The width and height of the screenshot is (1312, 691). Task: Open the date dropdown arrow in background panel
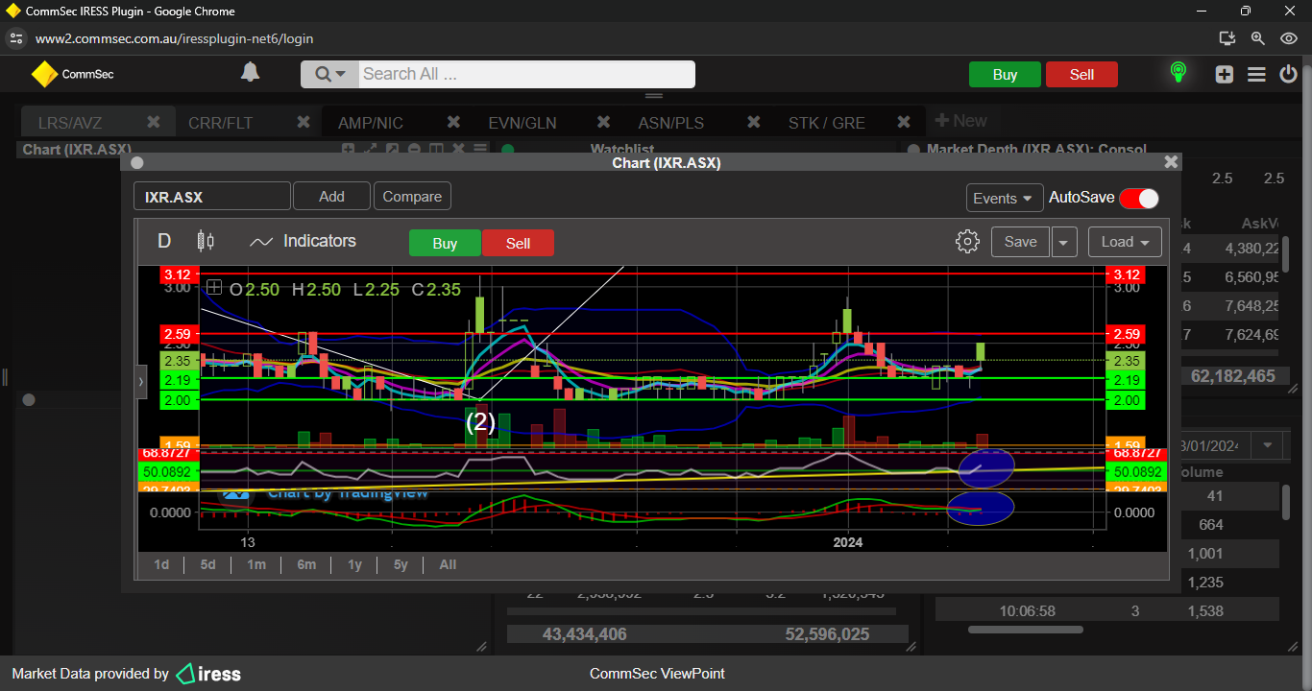[1268, 446]
